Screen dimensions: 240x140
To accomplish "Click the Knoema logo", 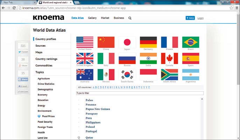I will tap(49, 18).
